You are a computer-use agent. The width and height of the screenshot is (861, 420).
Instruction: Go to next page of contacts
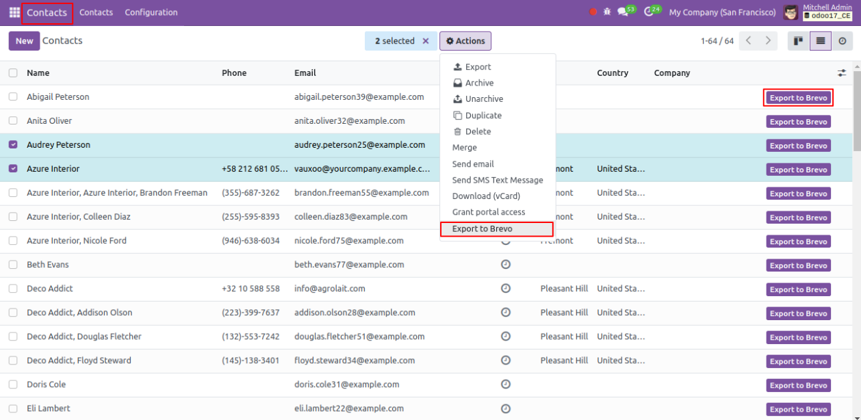tap(768, 41)
